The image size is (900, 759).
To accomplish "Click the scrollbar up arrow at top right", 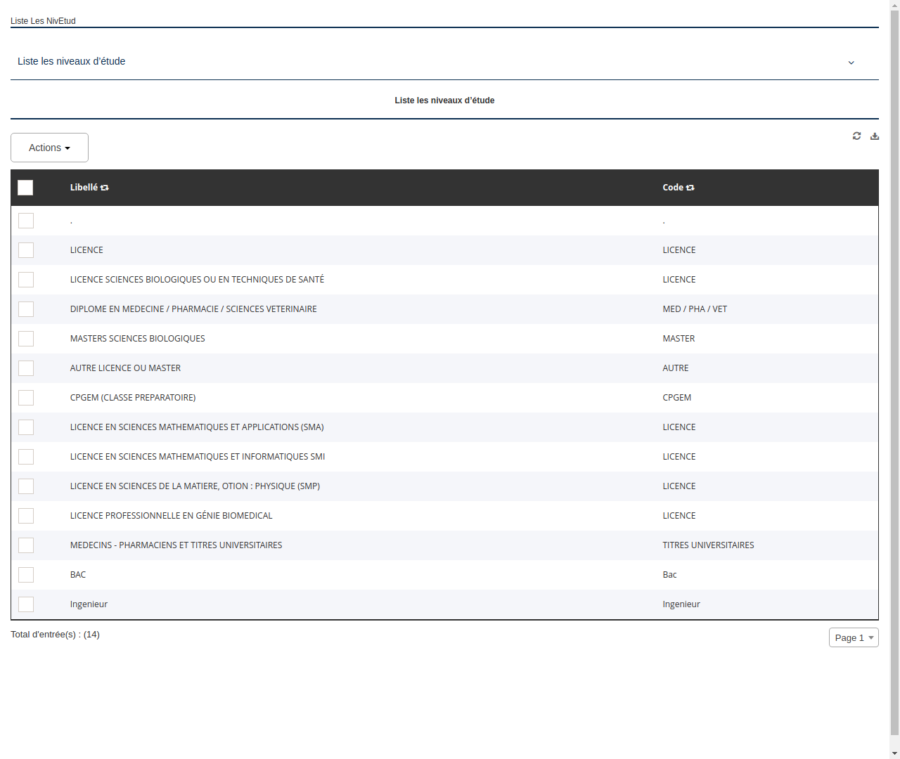I will pos(894,5).
